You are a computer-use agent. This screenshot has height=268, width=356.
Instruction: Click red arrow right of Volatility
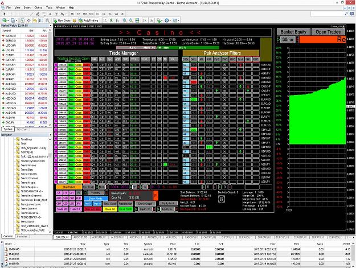(x=107, y=193)
